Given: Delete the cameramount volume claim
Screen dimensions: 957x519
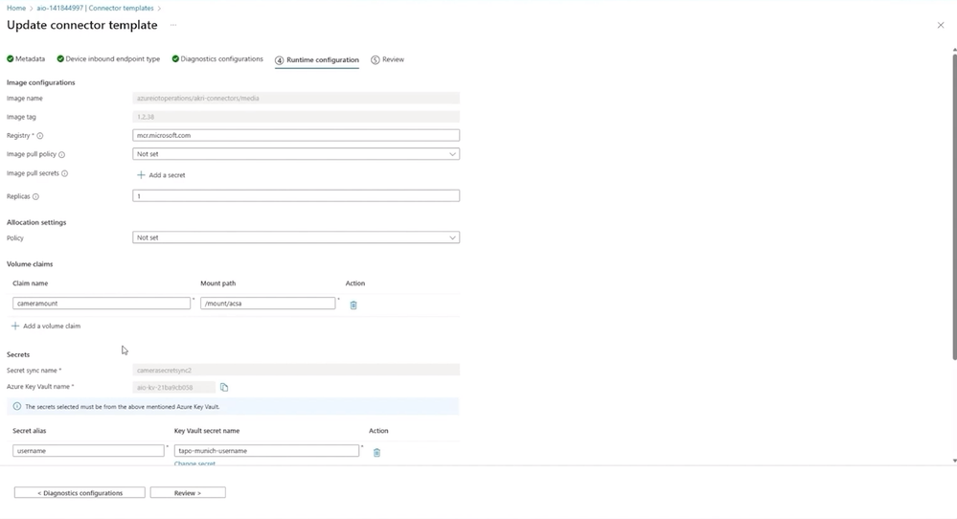Looking at the screenshot, I should [x=353, y=305].
